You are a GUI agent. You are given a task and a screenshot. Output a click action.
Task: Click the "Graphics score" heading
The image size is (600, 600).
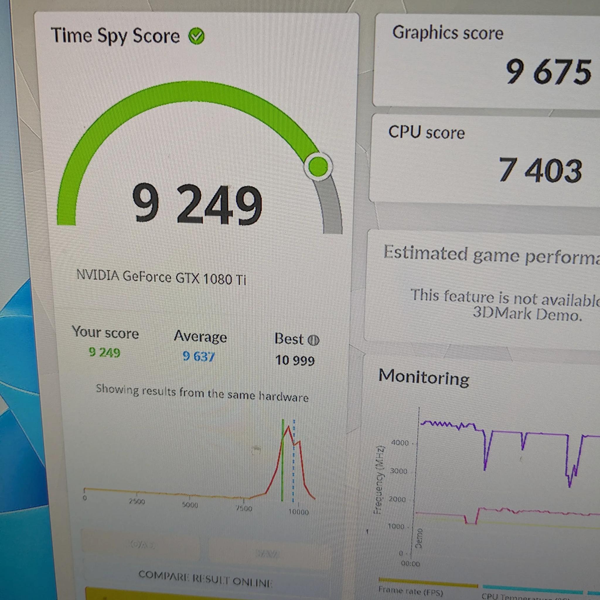[x=448, y=33]
